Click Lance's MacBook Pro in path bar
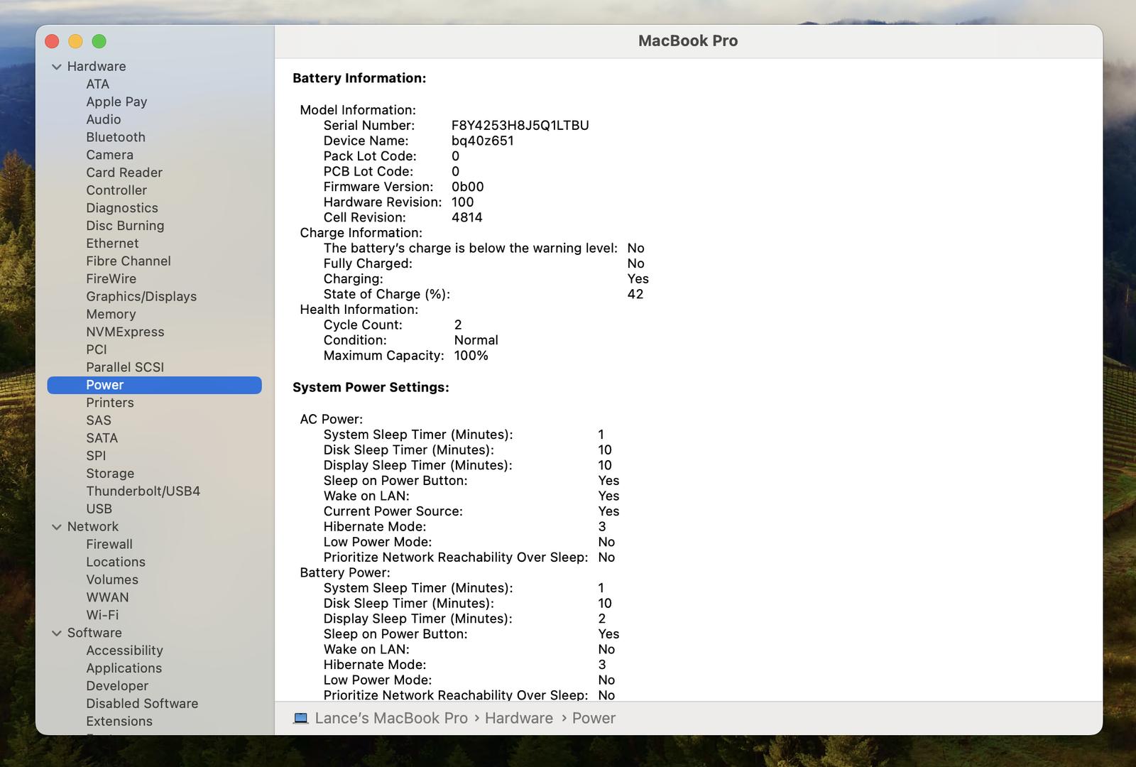The image size is (1136, 767). pos(390,718)
